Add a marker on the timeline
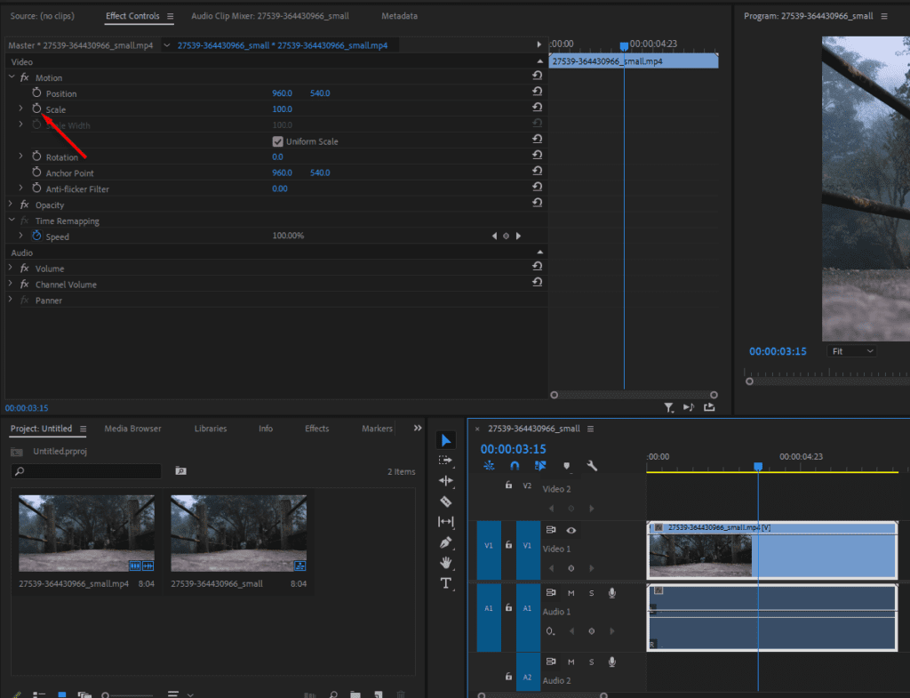 [566, 466]
